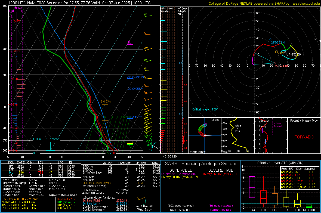Click the SARS - Sounding Analogue System heading

point(201,164)
